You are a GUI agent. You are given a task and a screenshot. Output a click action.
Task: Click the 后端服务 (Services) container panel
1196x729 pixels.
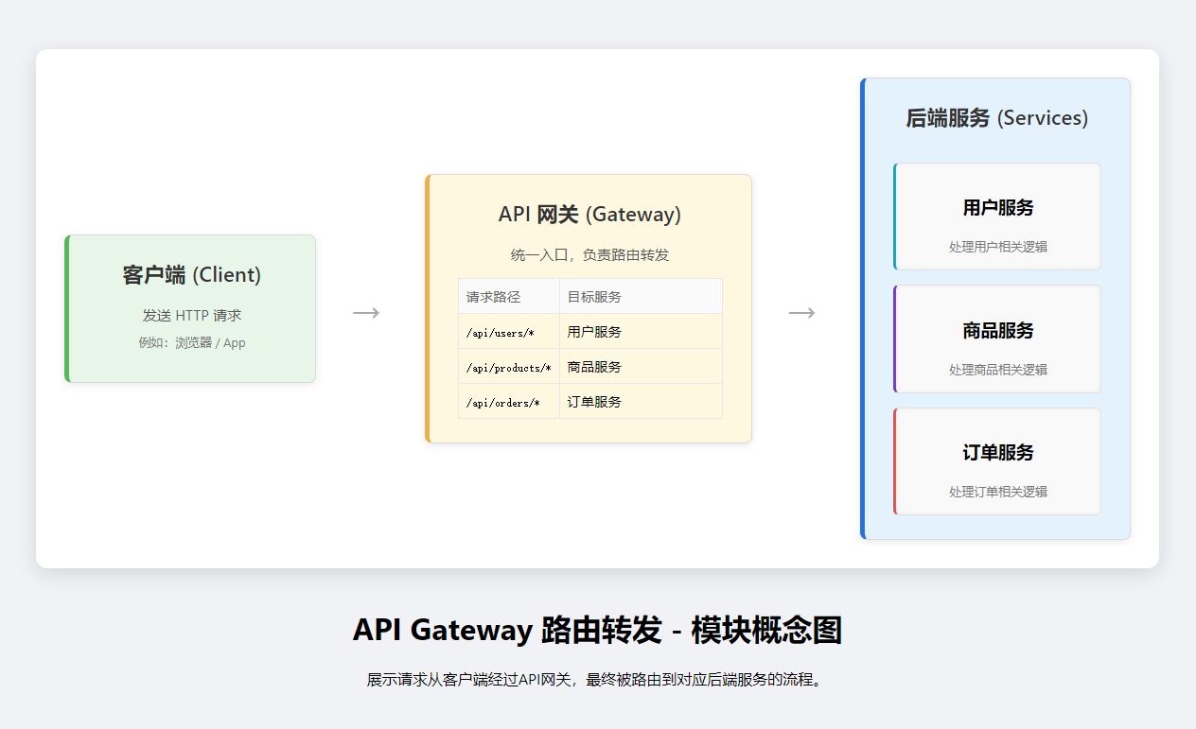(994, 118)
